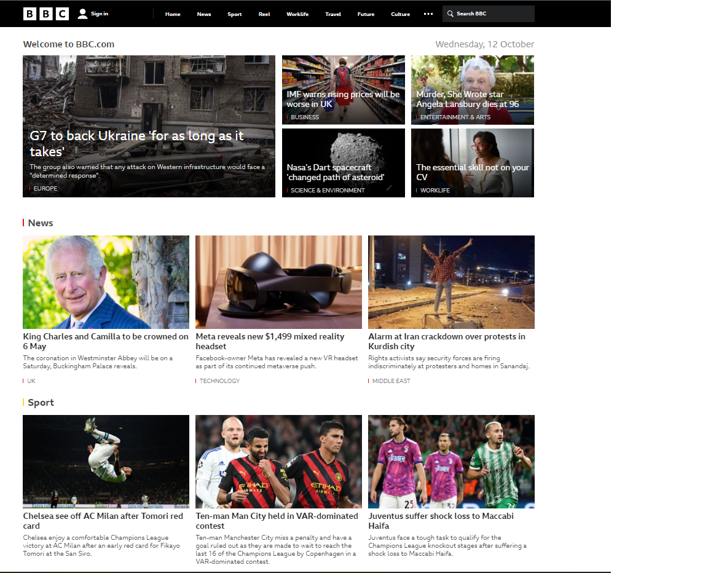Open the Future nav item

[x=366, y=14]
